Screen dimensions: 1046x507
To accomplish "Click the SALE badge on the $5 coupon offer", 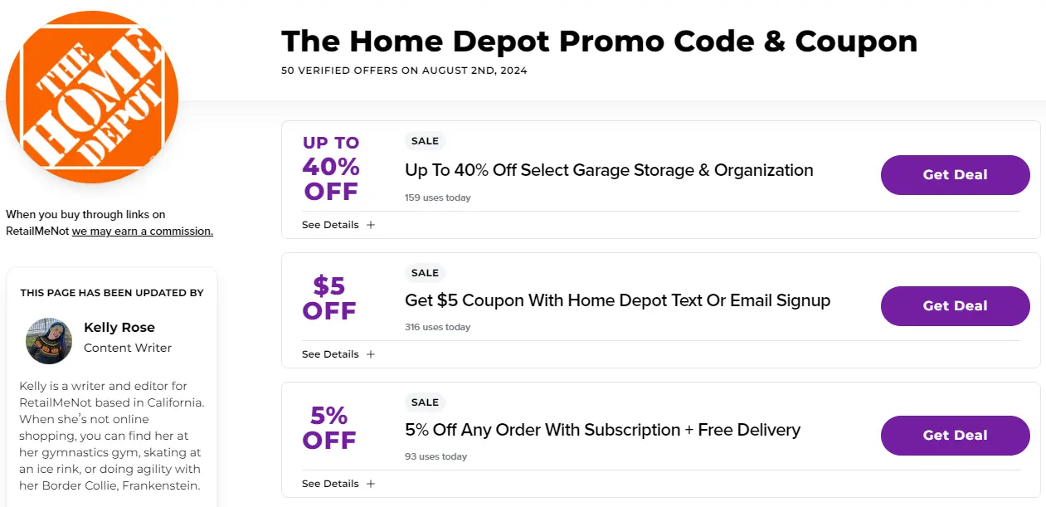I will pos(425,273).
